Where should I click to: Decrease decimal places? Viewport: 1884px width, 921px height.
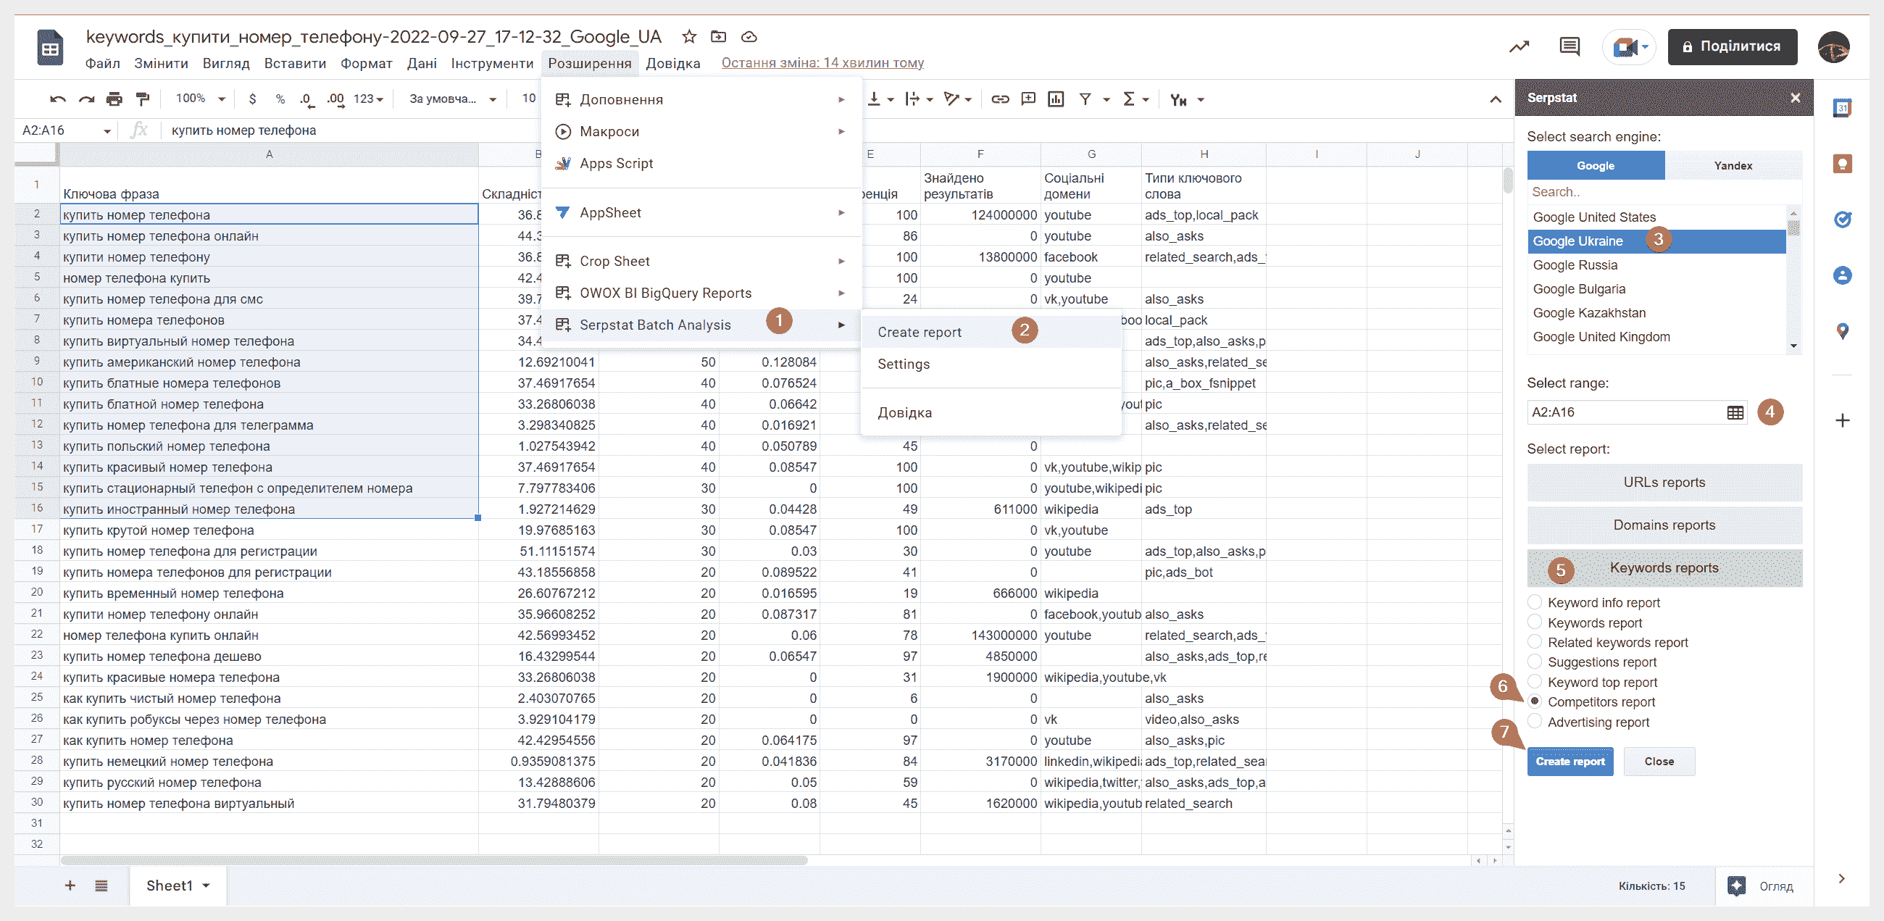pos(307,99)
